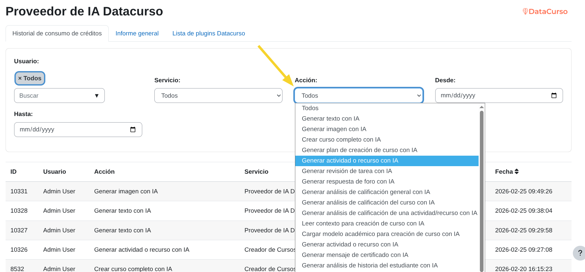Viewport: 585px width, 272px height.
Task: Choose Generar revisión de tarea con IA
Action: (x=347, y=171)
